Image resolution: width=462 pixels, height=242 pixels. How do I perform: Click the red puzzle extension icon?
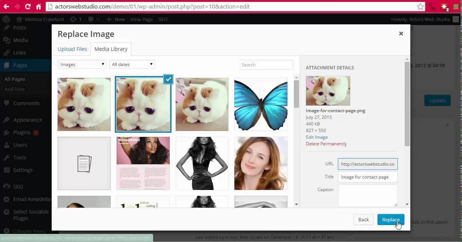[444, 7]
